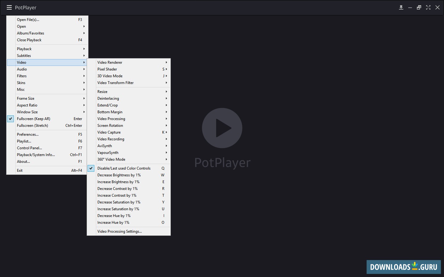Viewport: 444px width, 277px height.
Task: Open the Resize submenu
Action: tap(129, 92)
